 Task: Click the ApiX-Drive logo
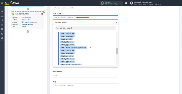pyautogui.click(x=12, y=3)
